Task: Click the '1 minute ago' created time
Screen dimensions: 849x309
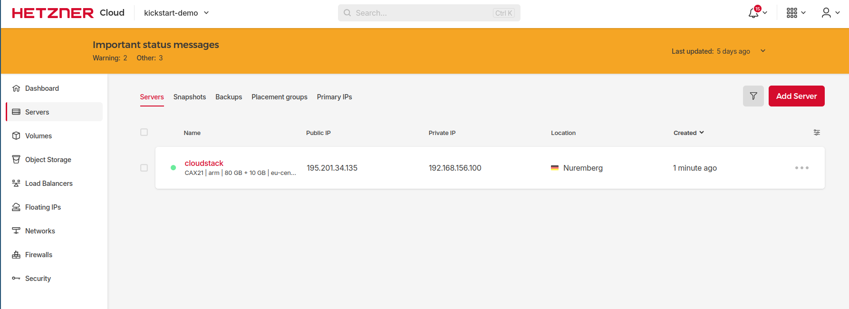Action: 695,168
